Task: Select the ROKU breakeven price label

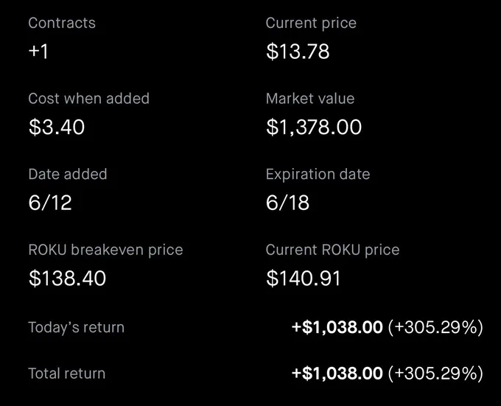Action: pyautogui.click(x=105, y=250)
